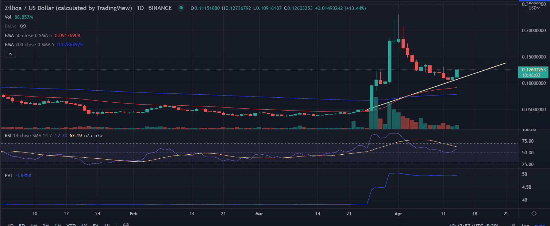Select the 1M time range
Screen dimensions: 550x226
(x=33, y=225)
